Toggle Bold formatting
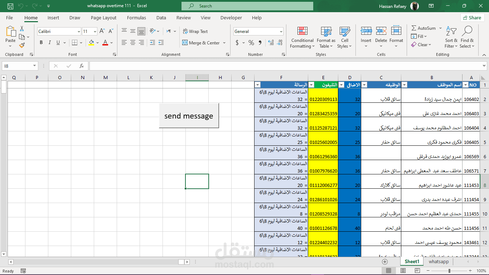This screenshot has height=275, width=489. pos(41,43)
